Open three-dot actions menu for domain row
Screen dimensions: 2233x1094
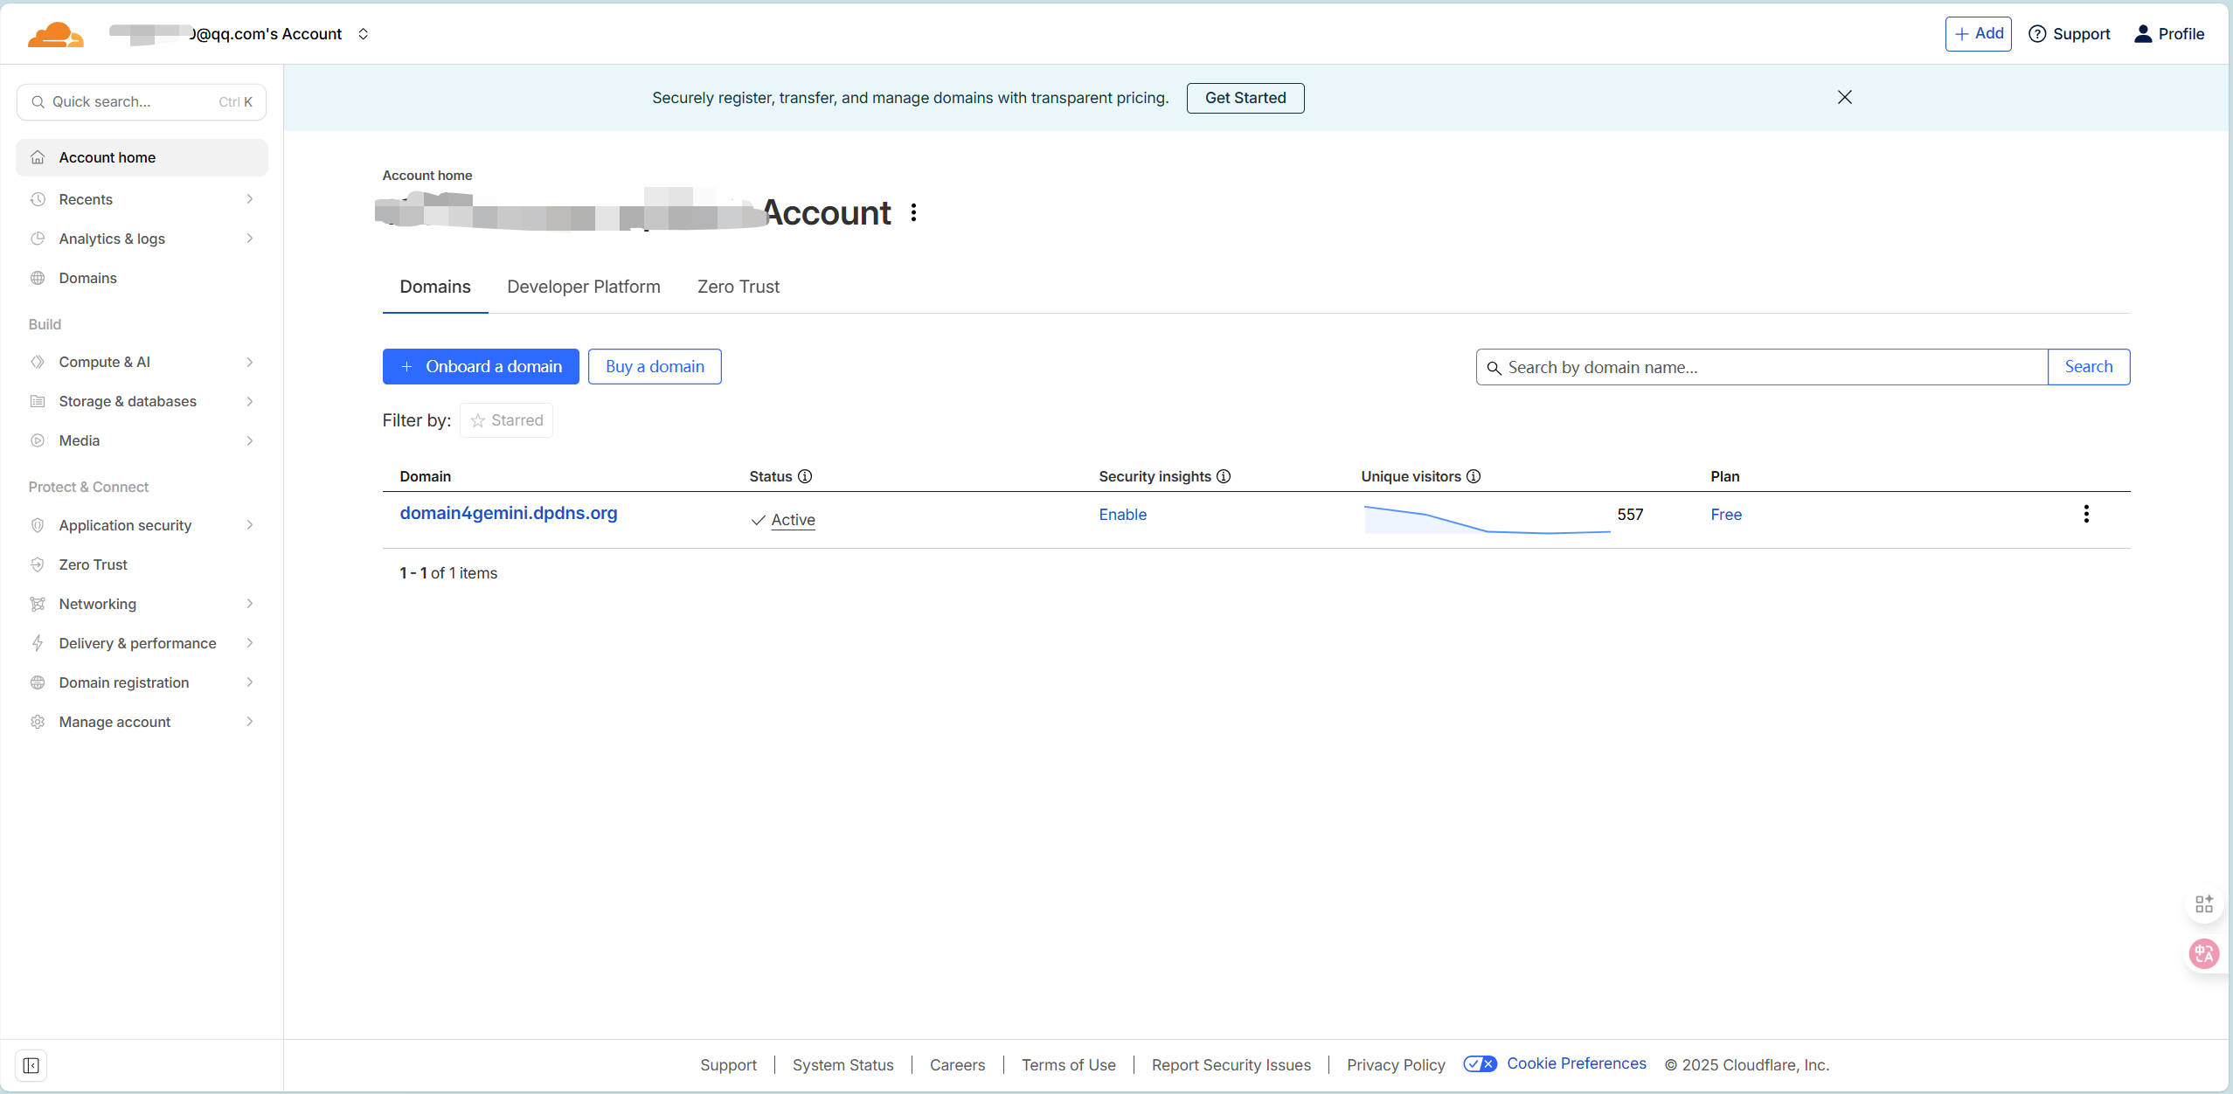pyautogui.click(x=2086, y=514)
